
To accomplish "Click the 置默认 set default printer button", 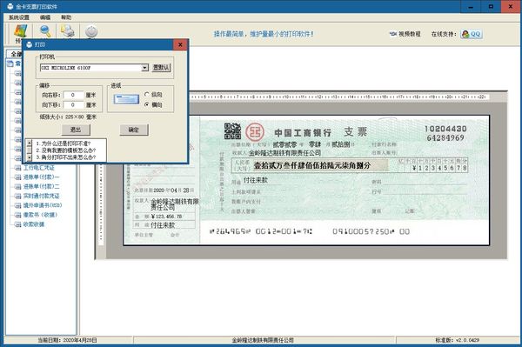I will pos(161,68).
